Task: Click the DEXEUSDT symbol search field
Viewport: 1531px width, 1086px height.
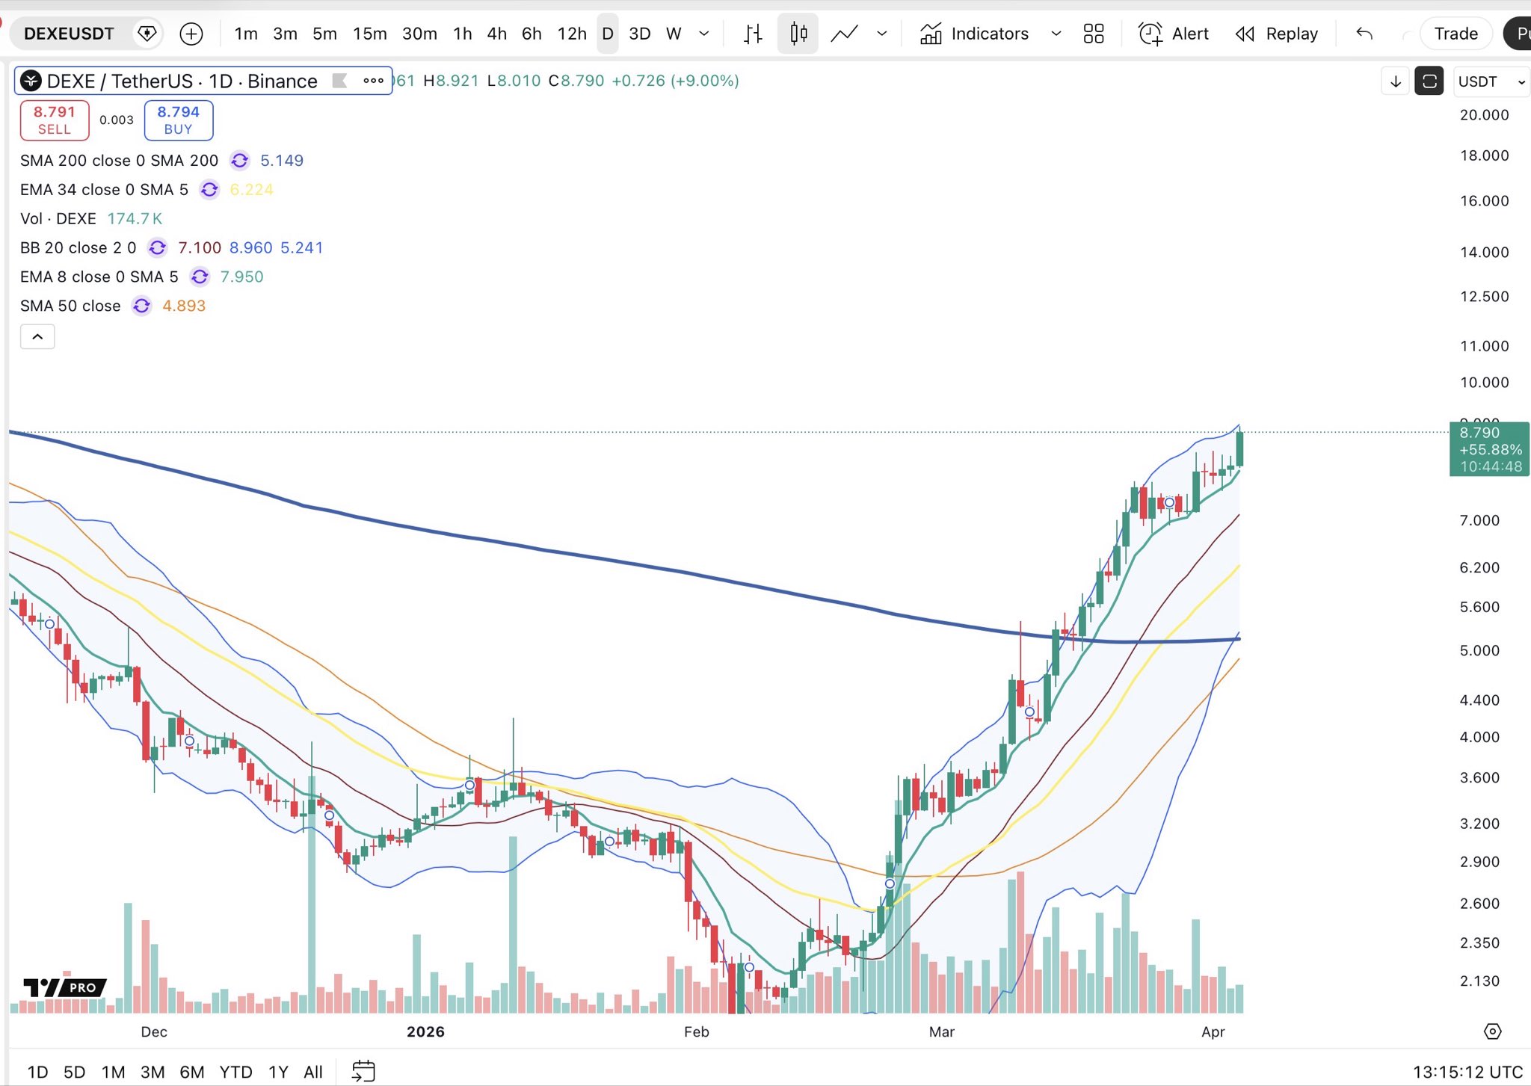Action: coord(69,34)
